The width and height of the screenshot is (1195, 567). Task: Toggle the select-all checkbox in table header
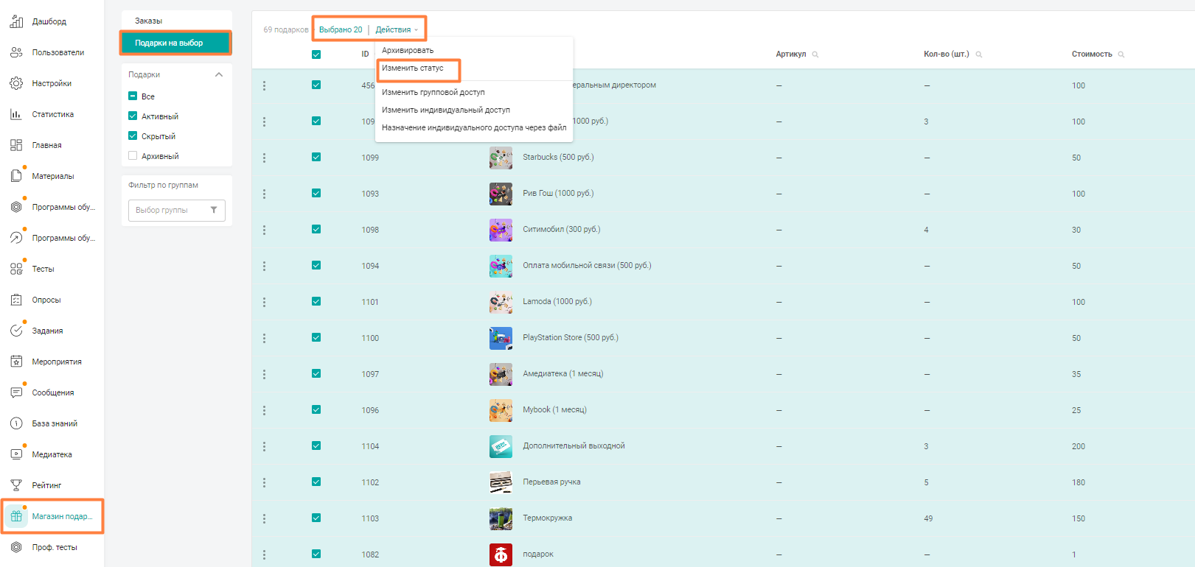pos(316,54)
